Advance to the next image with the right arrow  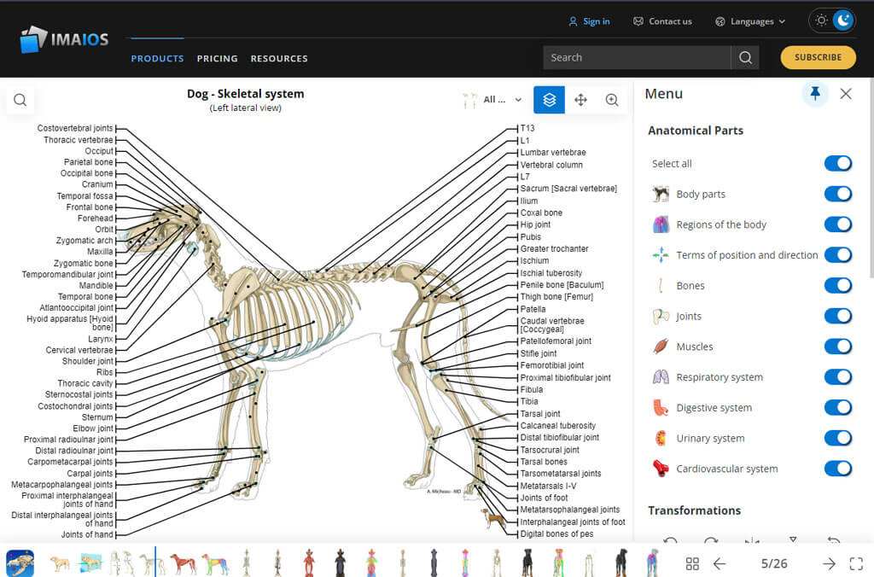coord(829,563)
